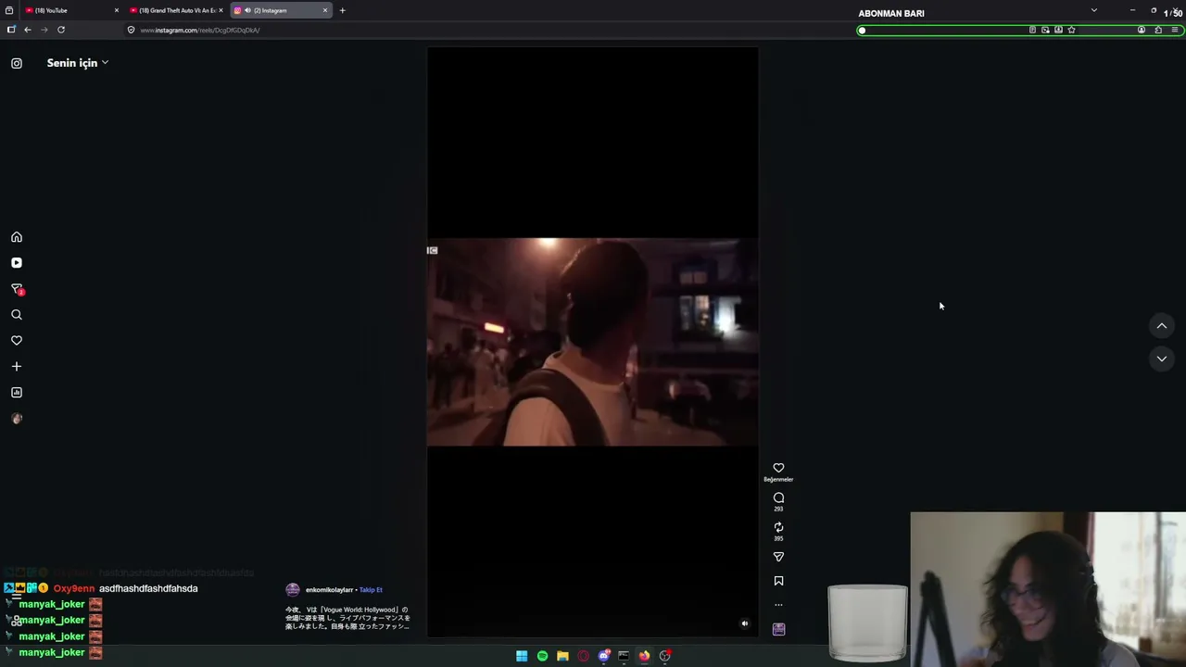This screenshot has width=1186, height=667.
Task: Go to the previous reel
Action: pos(1161,326)
